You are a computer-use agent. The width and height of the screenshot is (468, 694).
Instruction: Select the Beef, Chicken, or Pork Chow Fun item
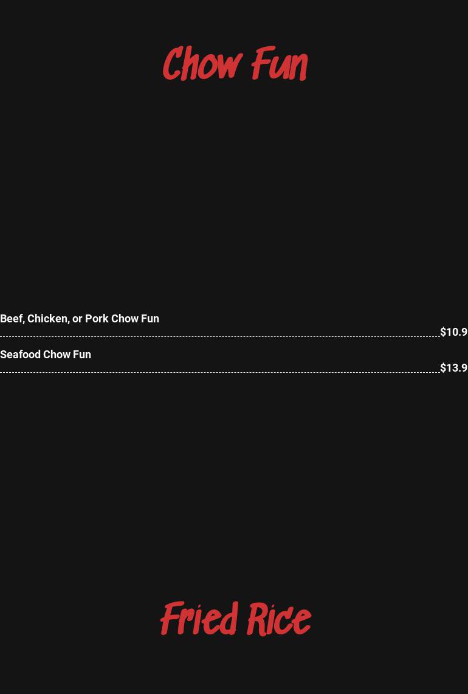[x=80, y=319]
